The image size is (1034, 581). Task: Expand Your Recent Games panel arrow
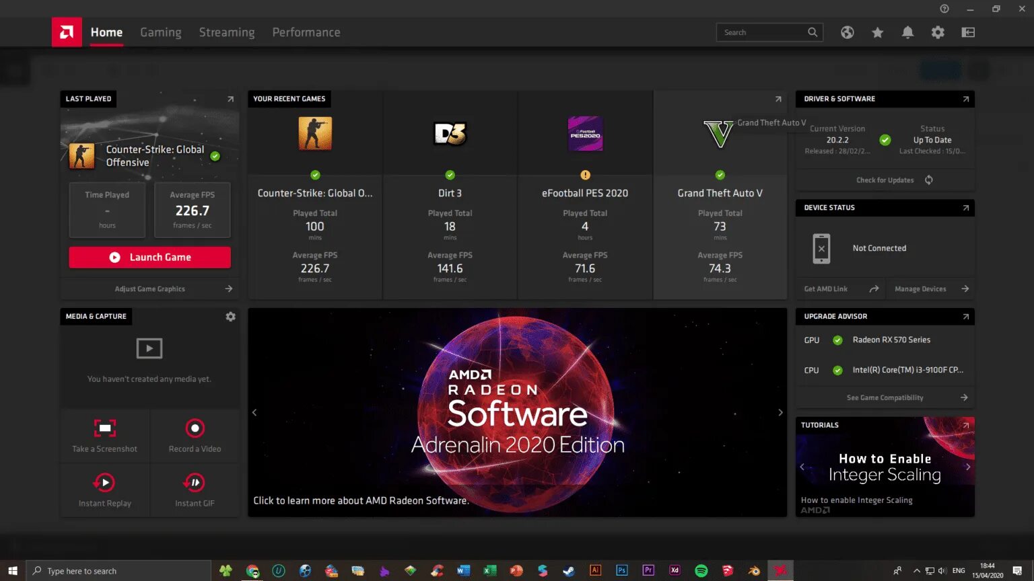pyautogui.click(x=778, y=100)
